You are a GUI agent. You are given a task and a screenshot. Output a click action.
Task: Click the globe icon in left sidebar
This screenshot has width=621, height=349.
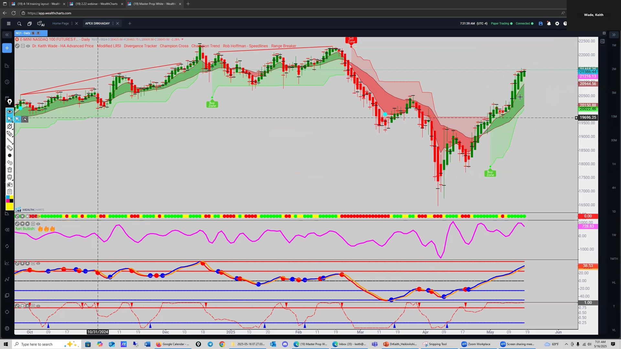point(7,328)
